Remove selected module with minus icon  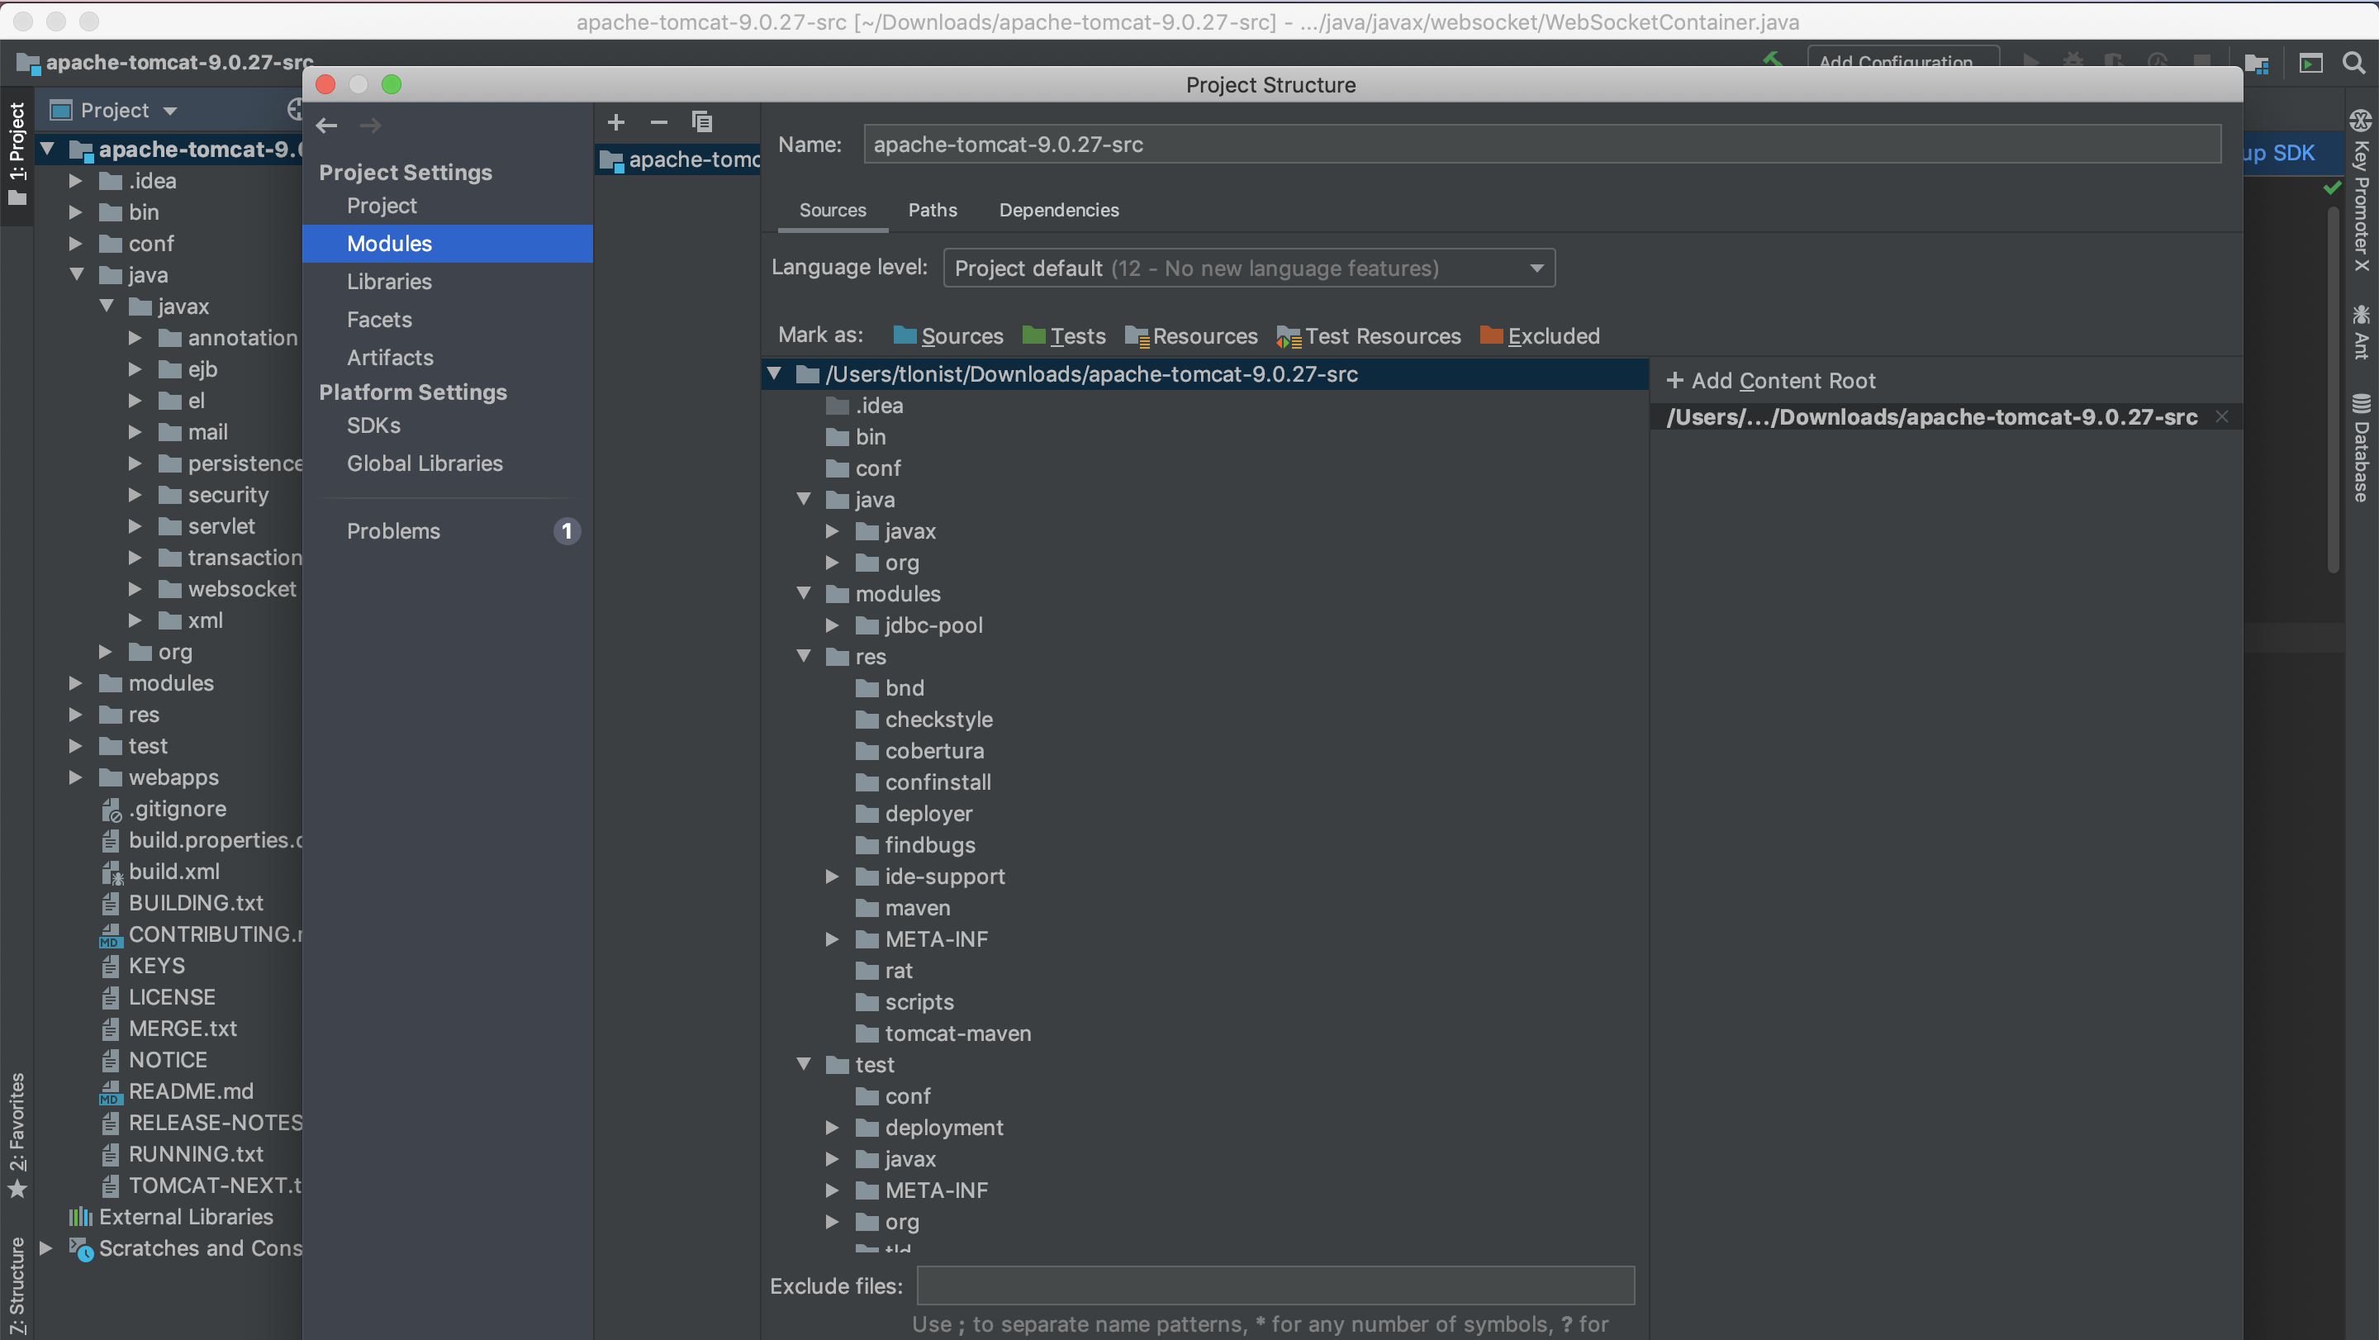658,122
